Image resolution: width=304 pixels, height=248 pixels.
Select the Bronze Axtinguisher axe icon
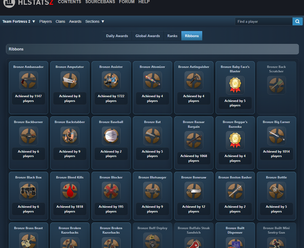click(x=194, y=81)
